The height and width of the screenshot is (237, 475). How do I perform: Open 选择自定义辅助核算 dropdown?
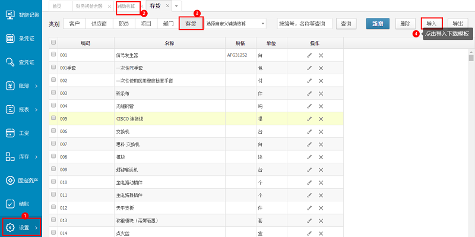coord(236,24)
